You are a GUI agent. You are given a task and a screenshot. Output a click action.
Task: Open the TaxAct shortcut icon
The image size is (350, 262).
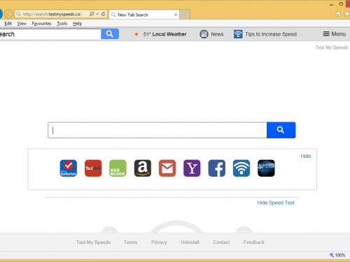coord(93,168)
